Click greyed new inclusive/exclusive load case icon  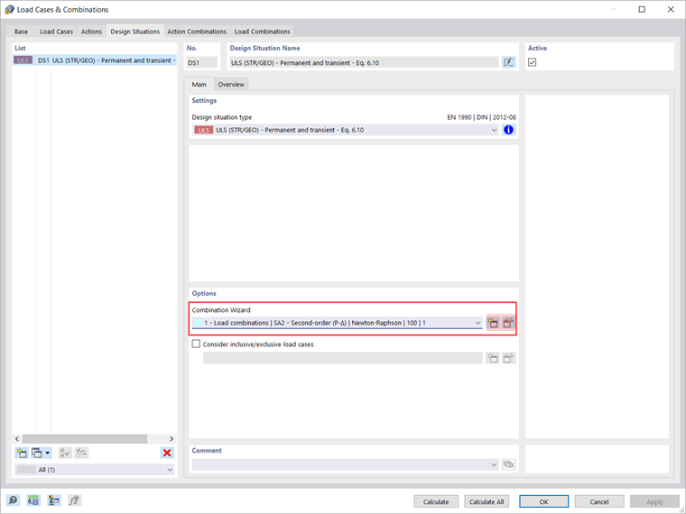pos(493,358)
